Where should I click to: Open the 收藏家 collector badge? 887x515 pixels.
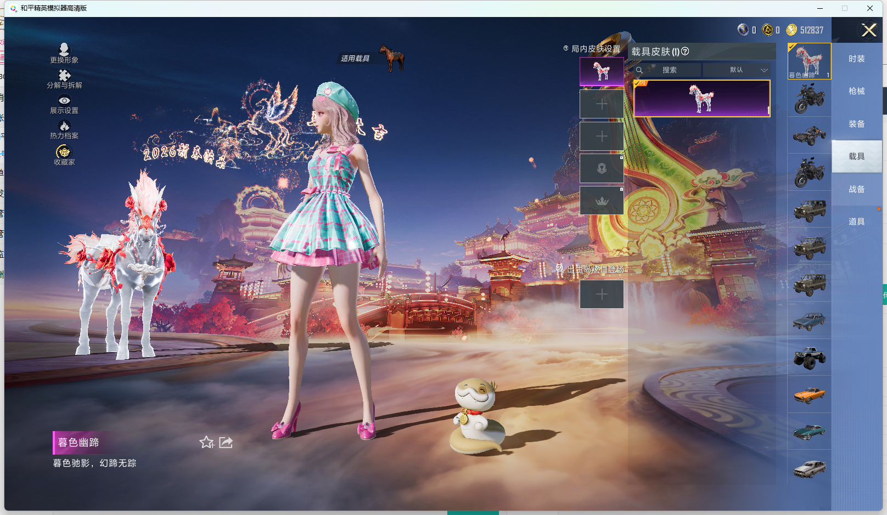pyautogui.click(x=64, y=152)
